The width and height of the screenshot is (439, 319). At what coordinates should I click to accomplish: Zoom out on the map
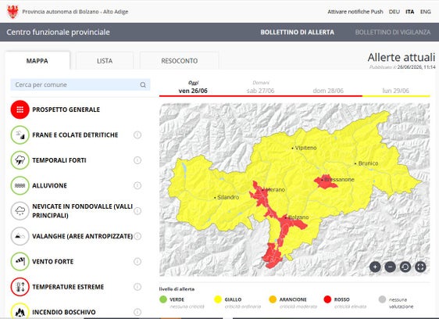pos(390,267)
